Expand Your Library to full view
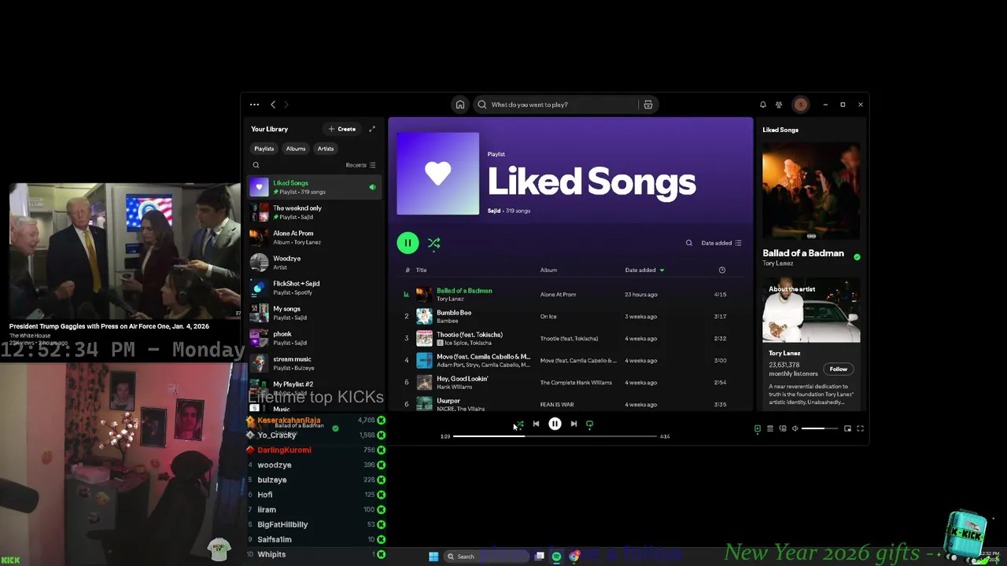This screenshot has height=566, width=1007. coord(372,129)
